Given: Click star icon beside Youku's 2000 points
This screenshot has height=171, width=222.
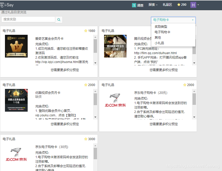Looking at the screenshot, I should (x=86, y=85).
